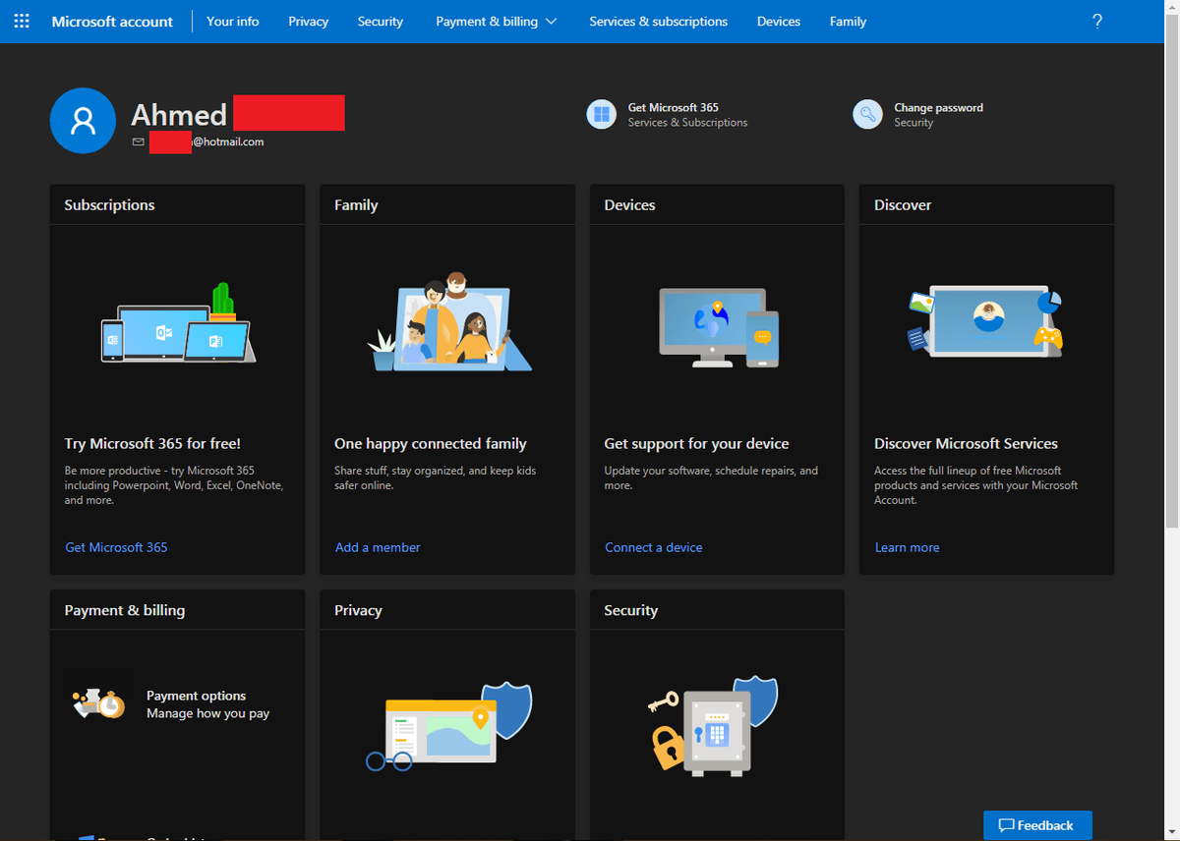The width and height of the screenshot is (1180, 841).
Task: Select the Payment options icon
Action: click(98, 703)
